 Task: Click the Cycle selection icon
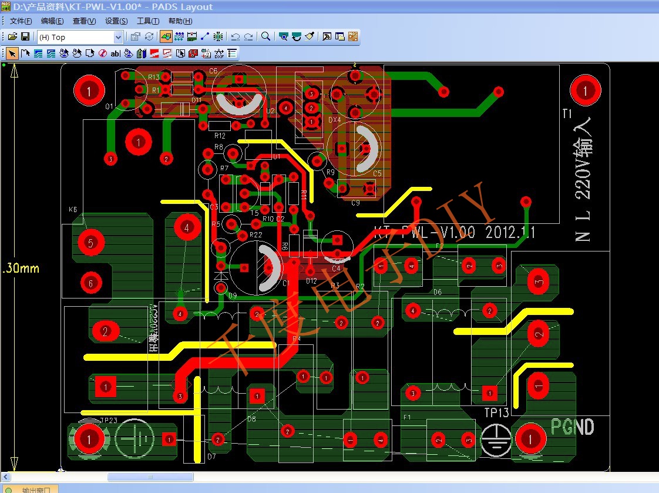click(149, 36)
